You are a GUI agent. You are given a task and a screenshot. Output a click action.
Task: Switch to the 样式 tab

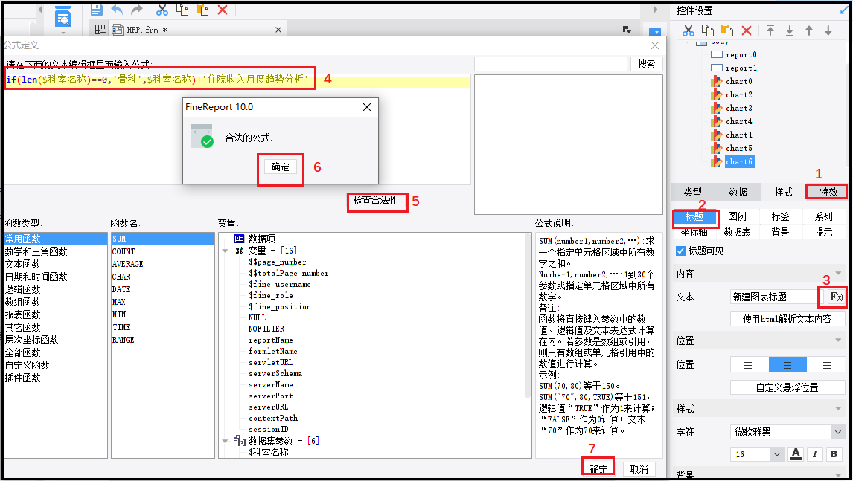pyautogui.click(x=783, y=192)
